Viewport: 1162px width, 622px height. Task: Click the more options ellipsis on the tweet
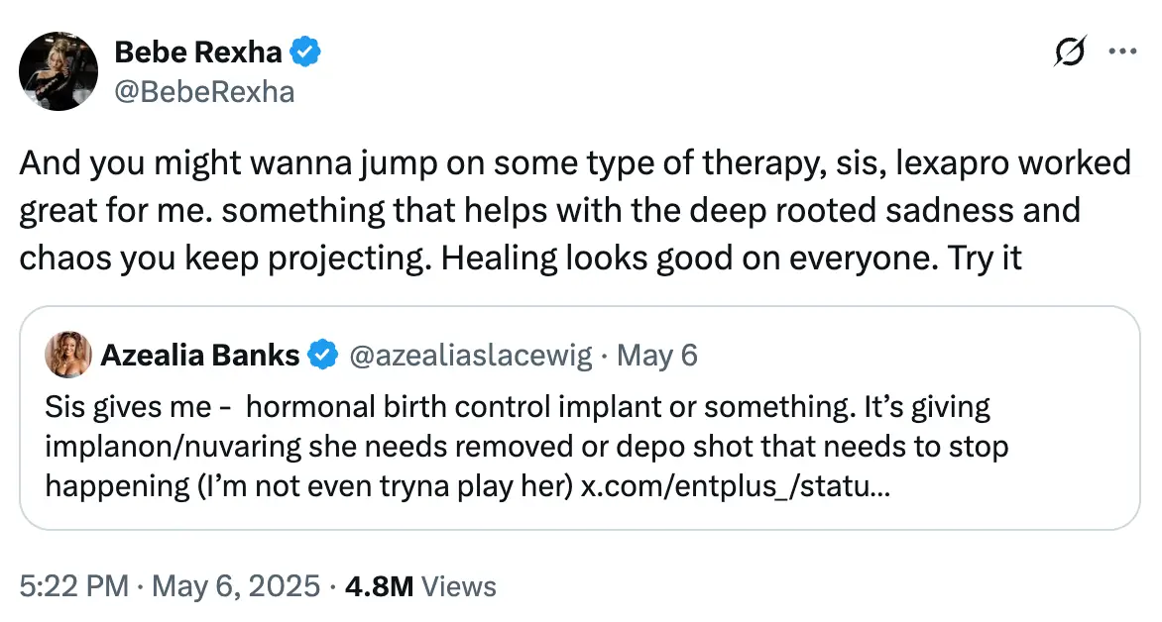click(1123, 52)
